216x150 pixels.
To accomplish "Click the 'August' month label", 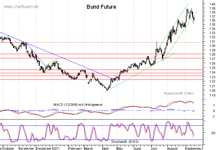I will [x=173, y=148].
